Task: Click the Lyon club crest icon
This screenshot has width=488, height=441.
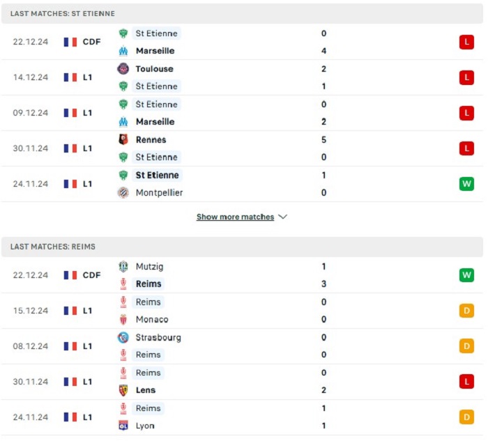Action: tap(123, 426)
